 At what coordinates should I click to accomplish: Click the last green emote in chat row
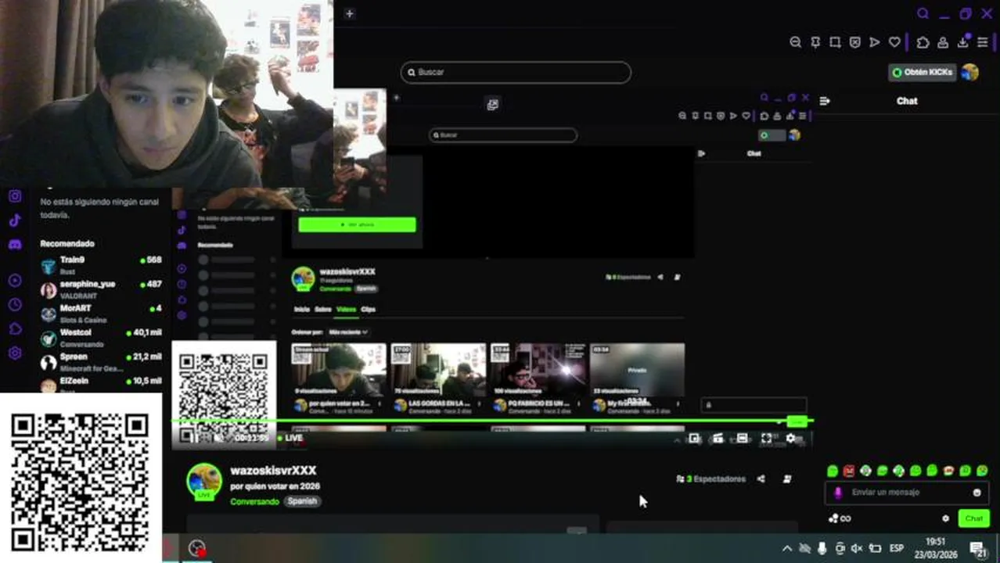coord(982,471)
